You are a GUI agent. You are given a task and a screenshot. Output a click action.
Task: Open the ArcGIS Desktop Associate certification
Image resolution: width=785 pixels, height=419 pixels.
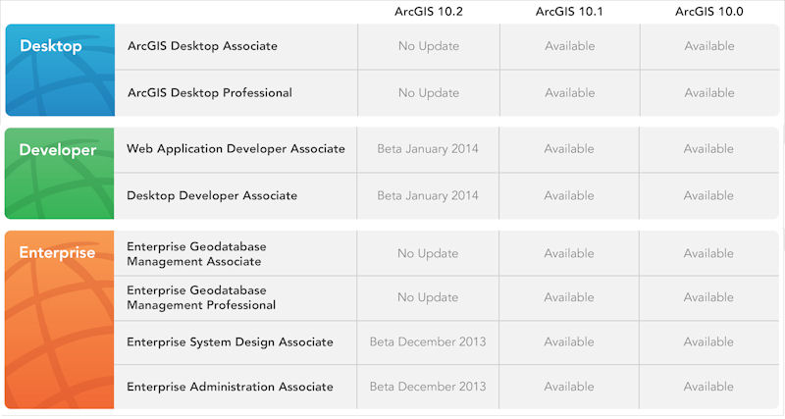coord(202,46)
